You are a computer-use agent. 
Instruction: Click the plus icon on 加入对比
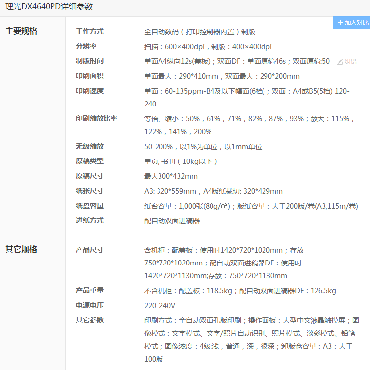pyautogui.click(x=340, y=23)
